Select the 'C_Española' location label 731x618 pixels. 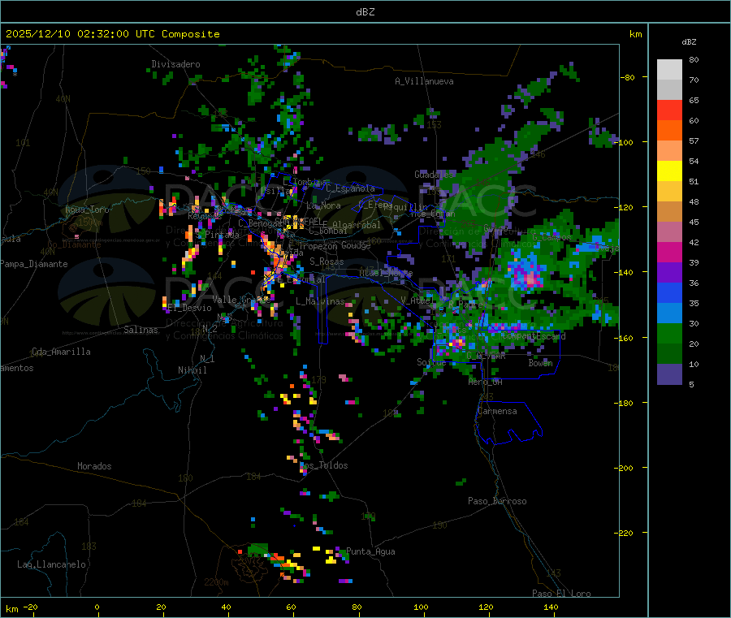pos(350,188)
